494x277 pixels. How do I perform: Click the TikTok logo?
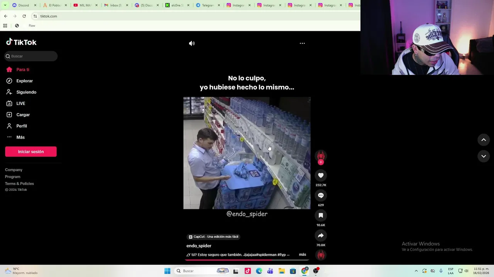click(21, 42)
